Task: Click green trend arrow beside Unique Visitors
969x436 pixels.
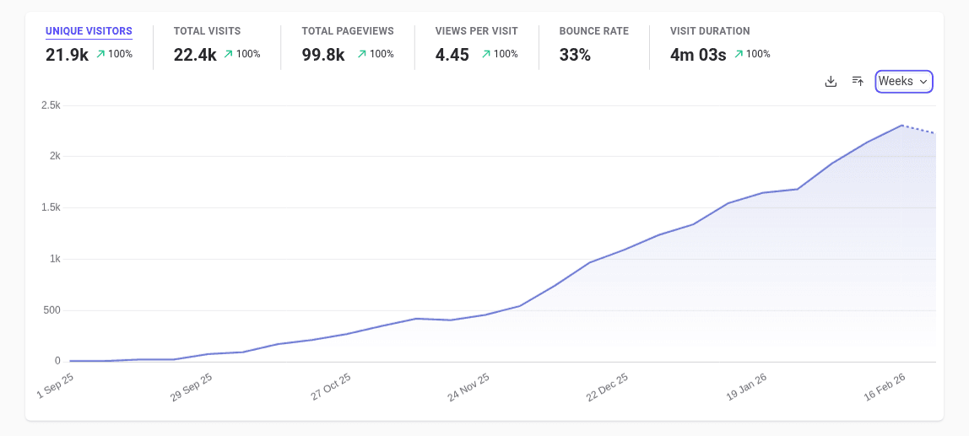Action: (x=101, y=54)
